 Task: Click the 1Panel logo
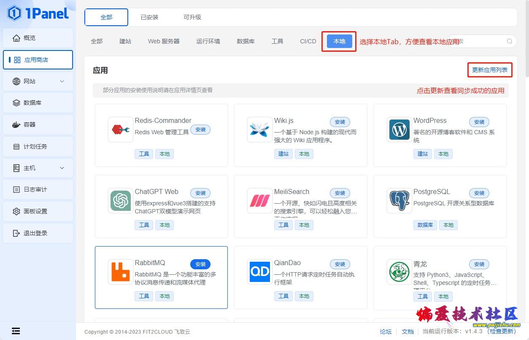[38, 13]
